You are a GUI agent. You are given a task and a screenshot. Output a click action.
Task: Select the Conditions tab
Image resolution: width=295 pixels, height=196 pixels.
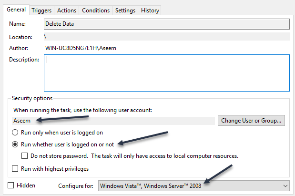click(x=96, y=10)
